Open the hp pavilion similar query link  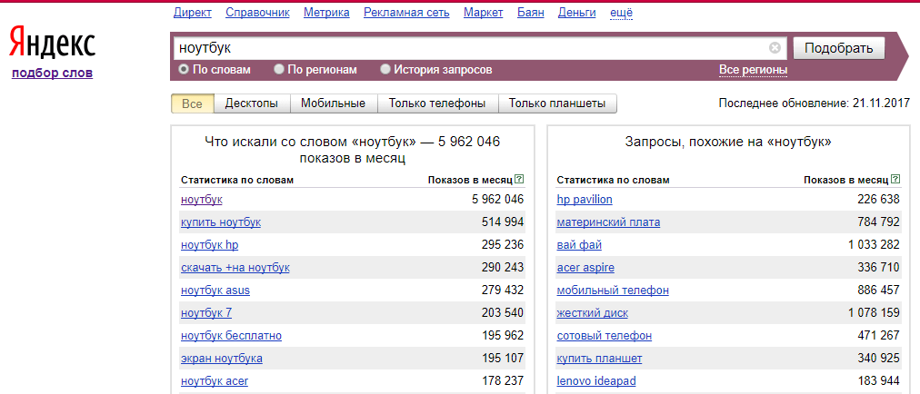[585, 200]
